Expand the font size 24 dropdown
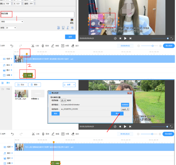Image resolution: width=176 pixels, height=165 pixels. click(11, 28)
